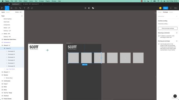179x100 pixels.
Task: Switch to the Assets tab
Action: point(8,12)
